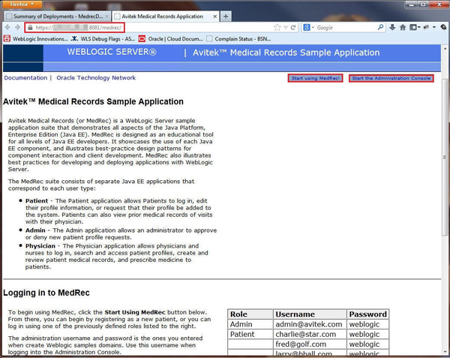Open the Downloads arrow icon
Screen dimensions: 450x358
392,27
